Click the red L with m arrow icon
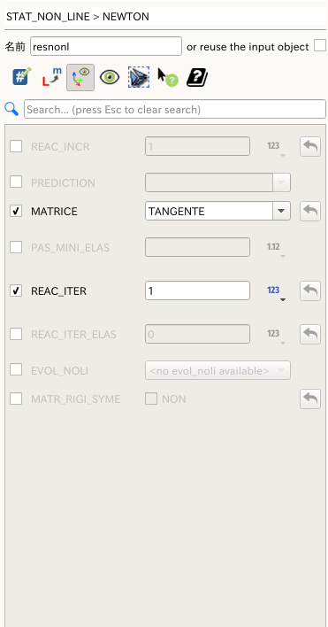The image size is (328, 627). 52,77
